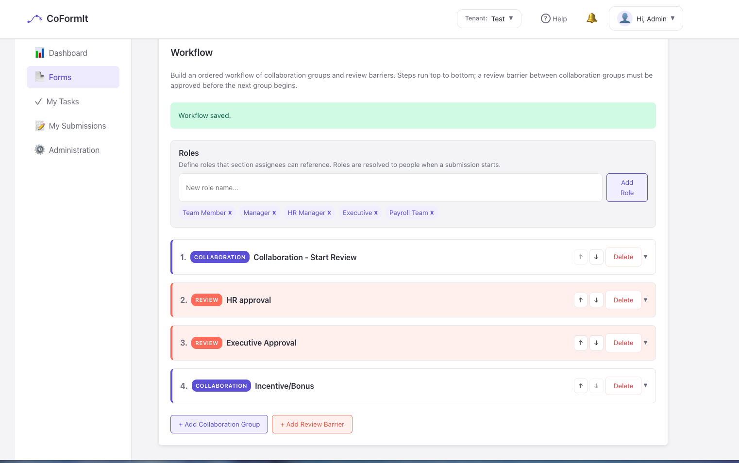Click the COLLABORATION badge on step 1
The height and width of the screenshot is (463, 739).
(x=220, y=257)
